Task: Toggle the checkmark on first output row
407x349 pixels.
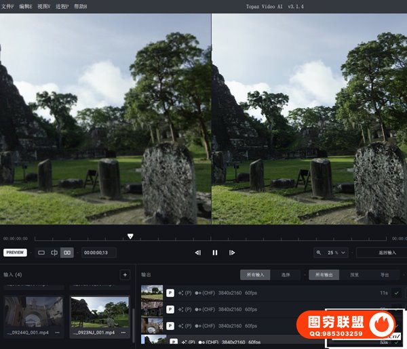Action: (395, 293)
